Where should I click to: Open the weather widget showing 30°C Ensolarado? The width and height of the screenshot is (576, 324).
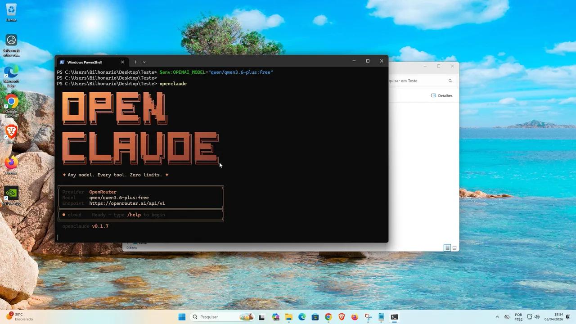click(20, 317)
